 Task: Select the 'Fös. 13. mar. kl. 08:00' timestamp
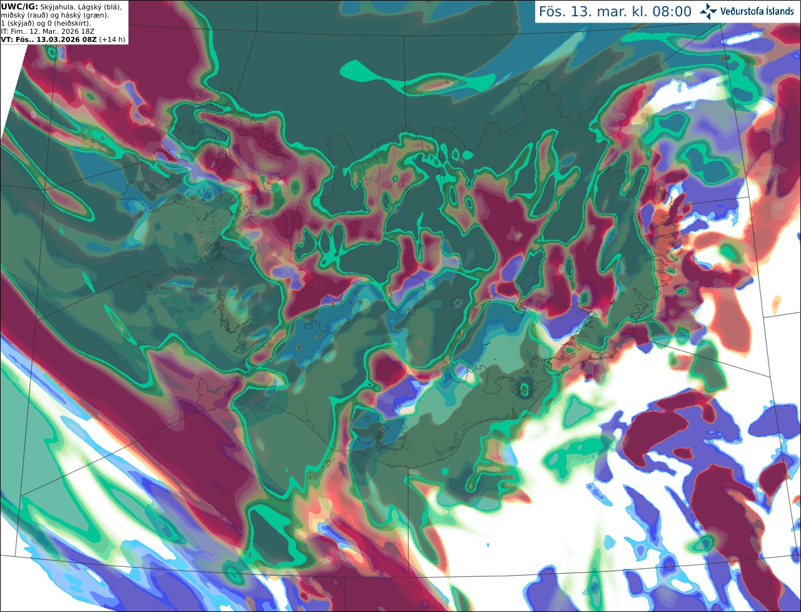click(615, 12)
